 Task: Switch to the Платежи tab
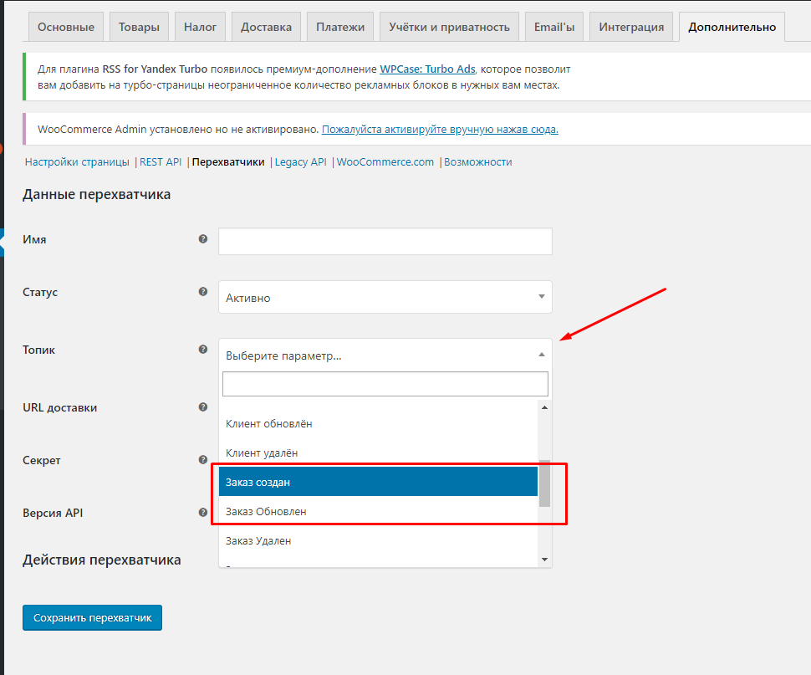pyautogui.click(x=340, y=27)
